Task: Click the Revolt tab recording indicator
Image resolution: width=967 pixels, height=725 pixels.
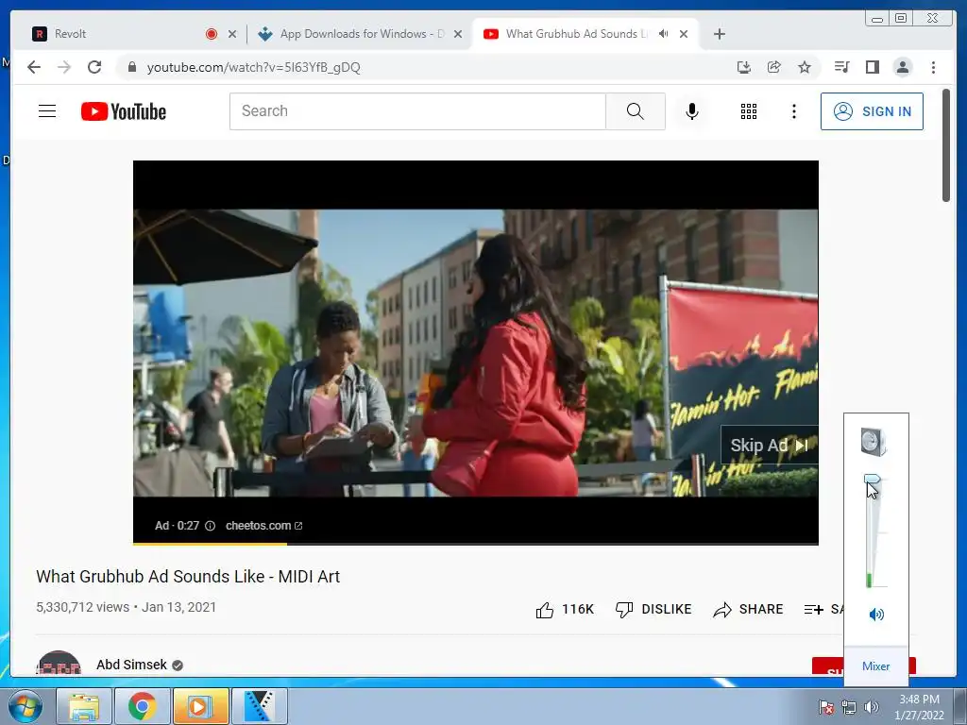Action: coord(212,34)
